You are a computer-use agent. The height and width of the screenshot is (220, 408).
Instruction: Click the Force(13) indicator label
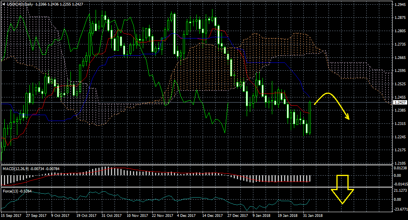[11, 191]
